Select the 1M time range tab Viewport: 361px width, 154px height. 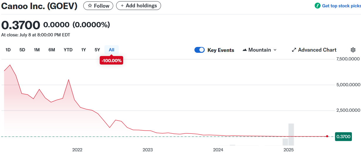tap(37, 50)
